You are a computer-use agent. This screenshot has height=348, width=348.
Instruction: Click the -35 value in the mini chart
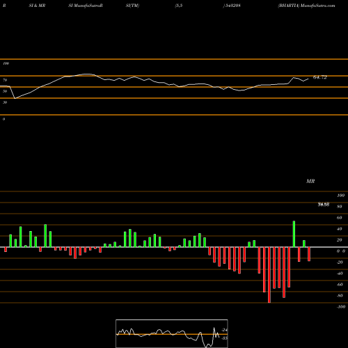pyautogui.click(x=224, y=338)
